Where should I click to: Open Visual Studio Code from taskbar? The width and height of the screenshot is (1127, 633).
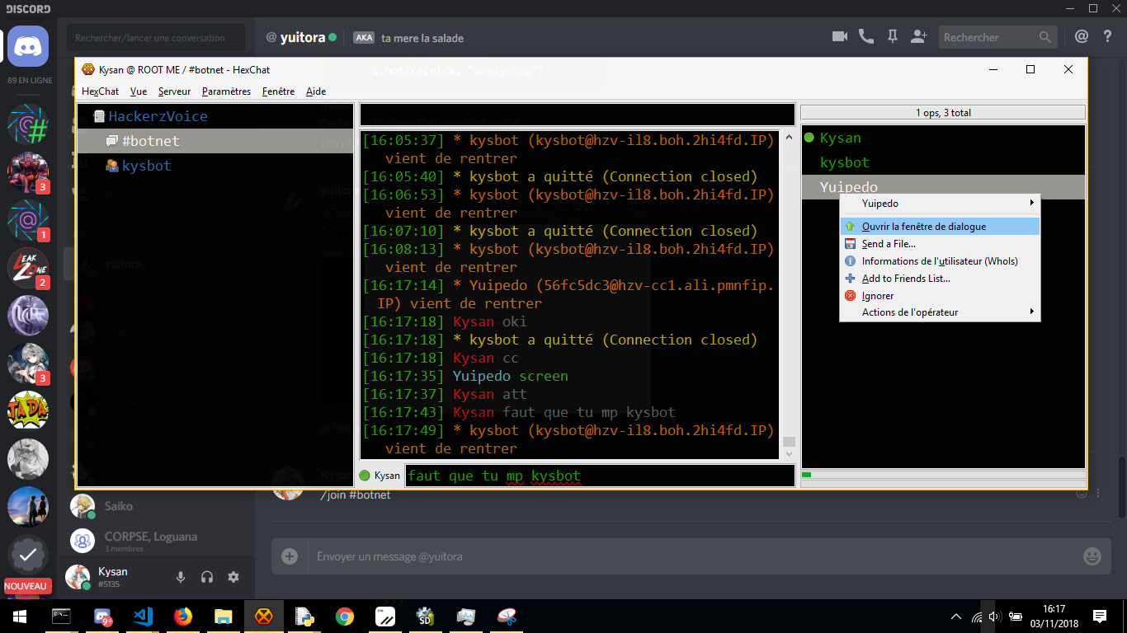point(143,616)
